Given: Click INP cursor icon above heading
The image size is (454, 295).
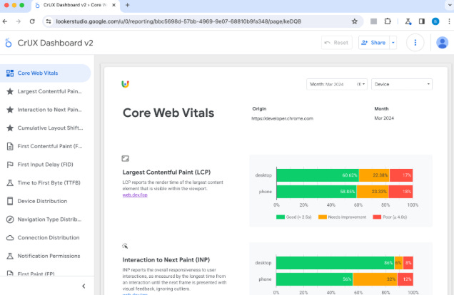Looking at the screenshot, I should click(x=125, y=246).
